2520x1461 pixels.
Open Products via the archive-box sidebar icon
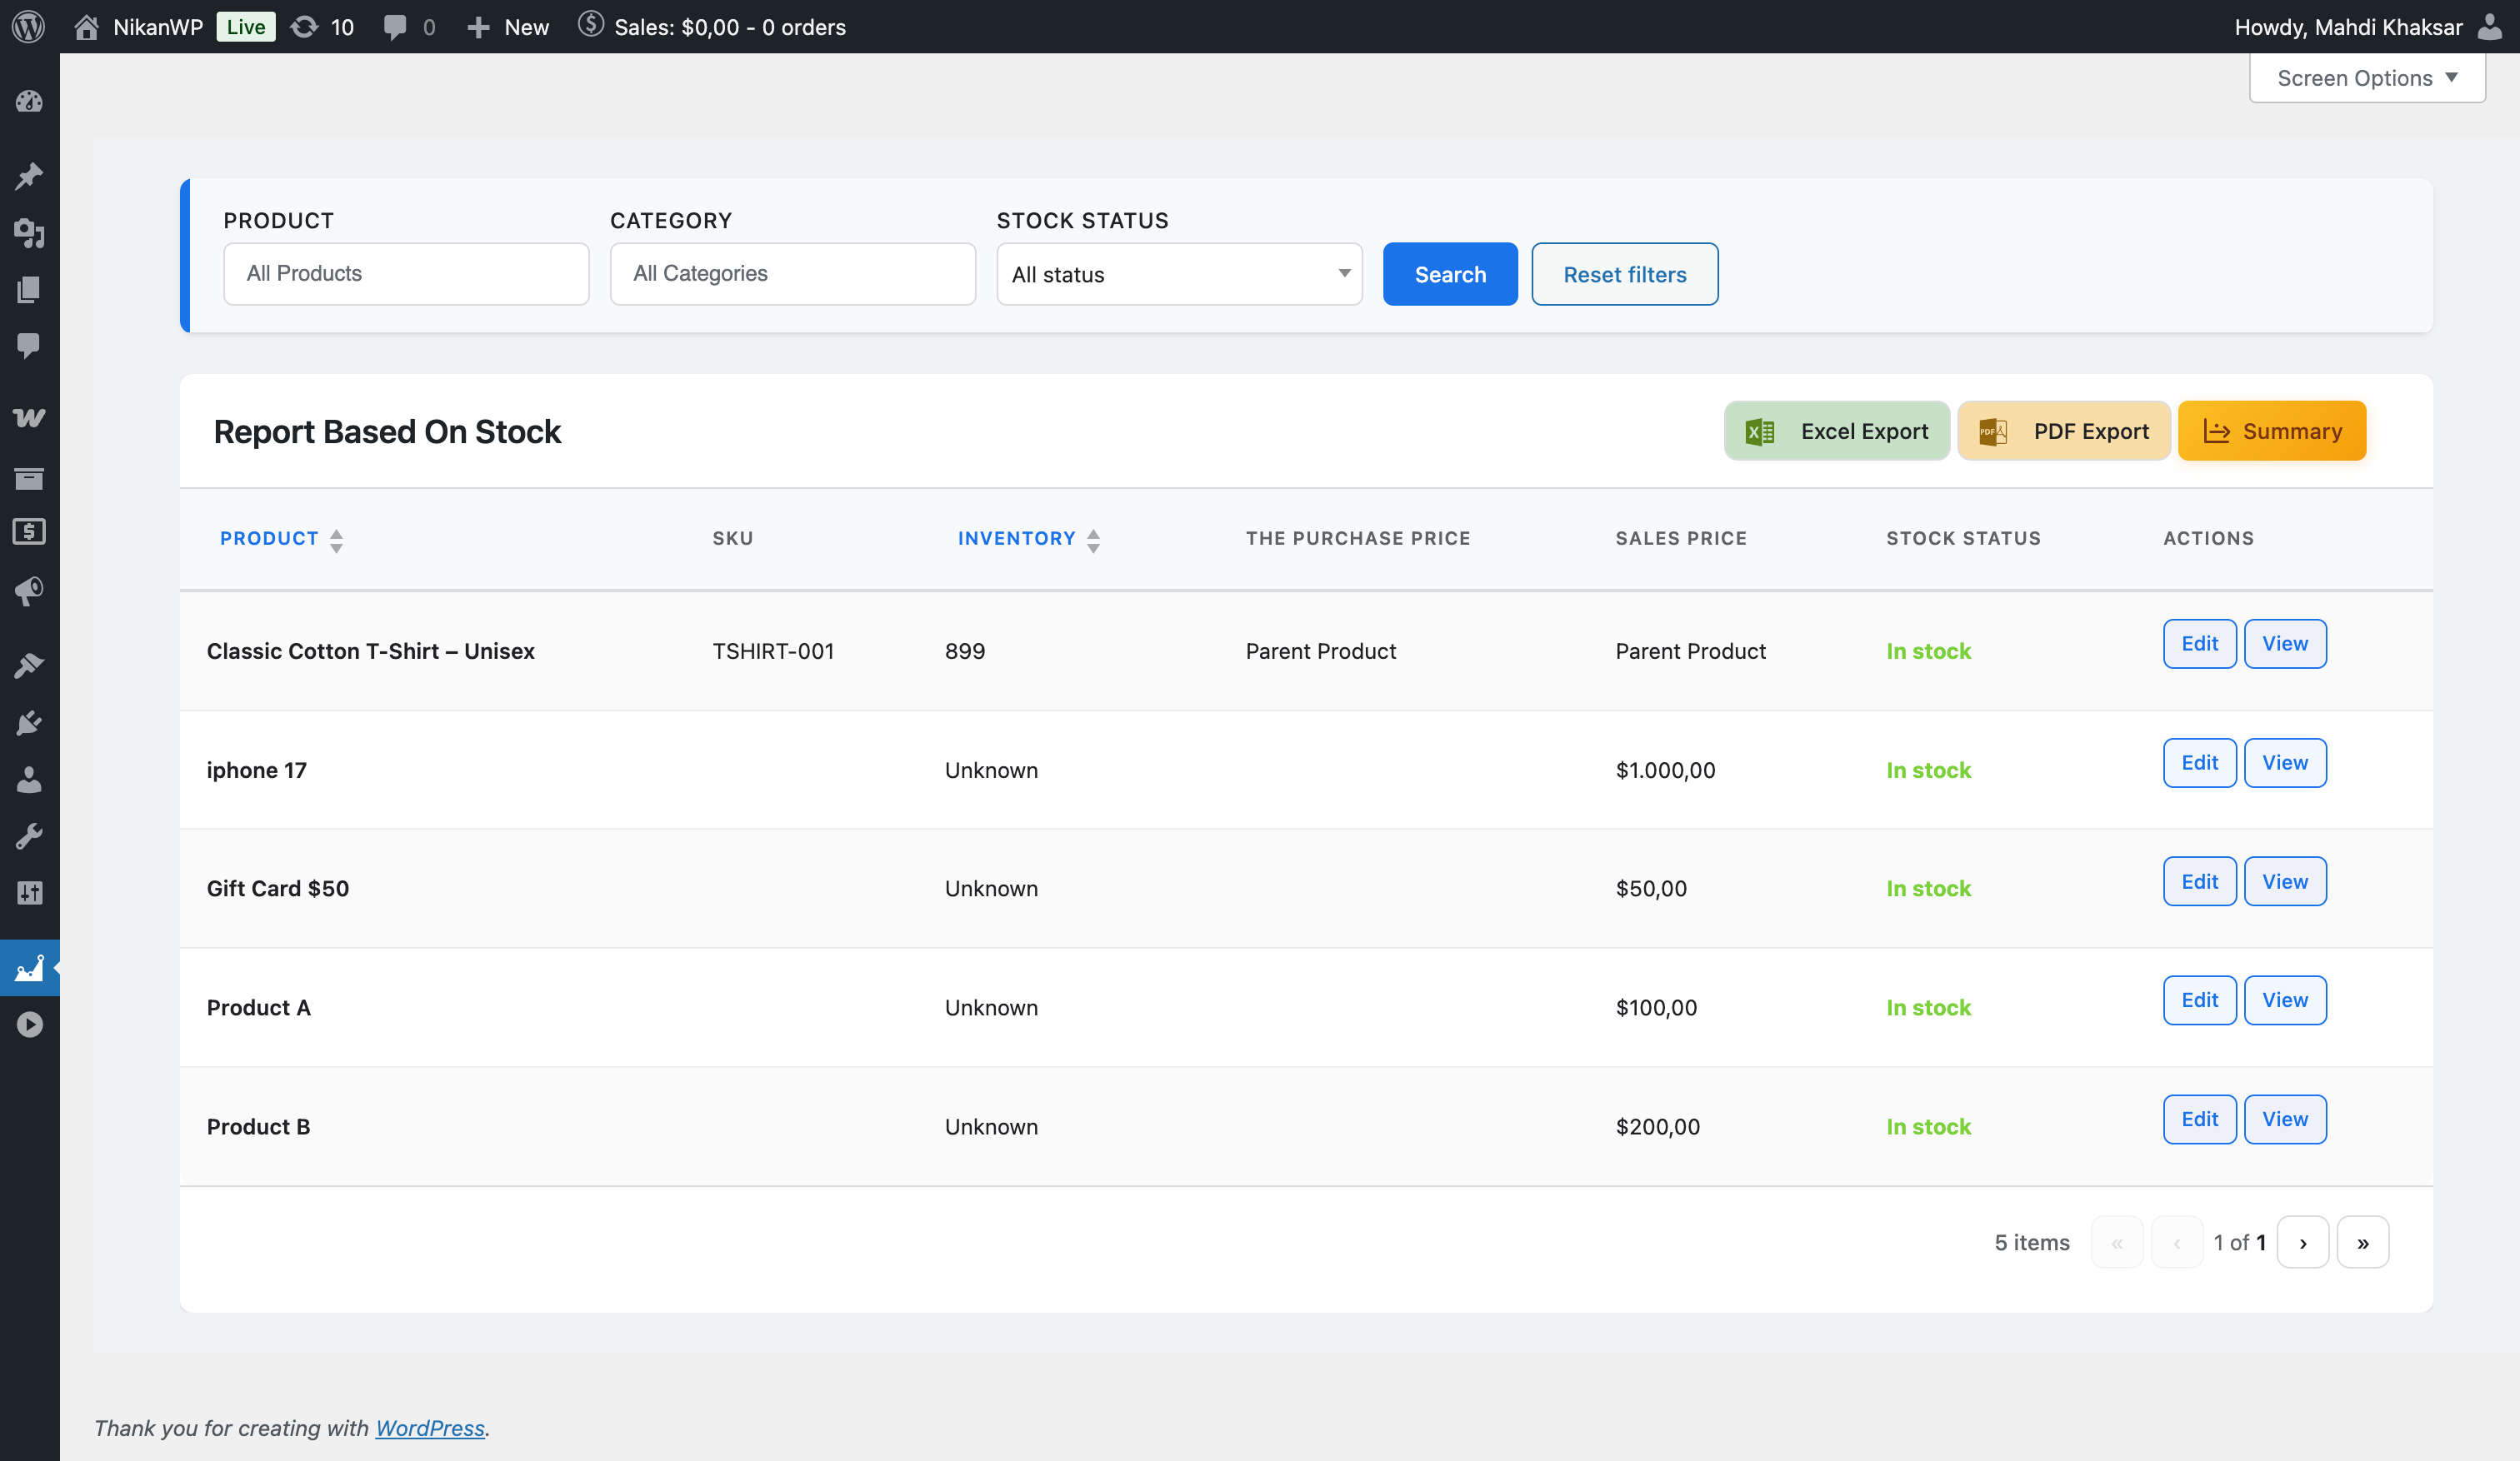coord(29,479)
